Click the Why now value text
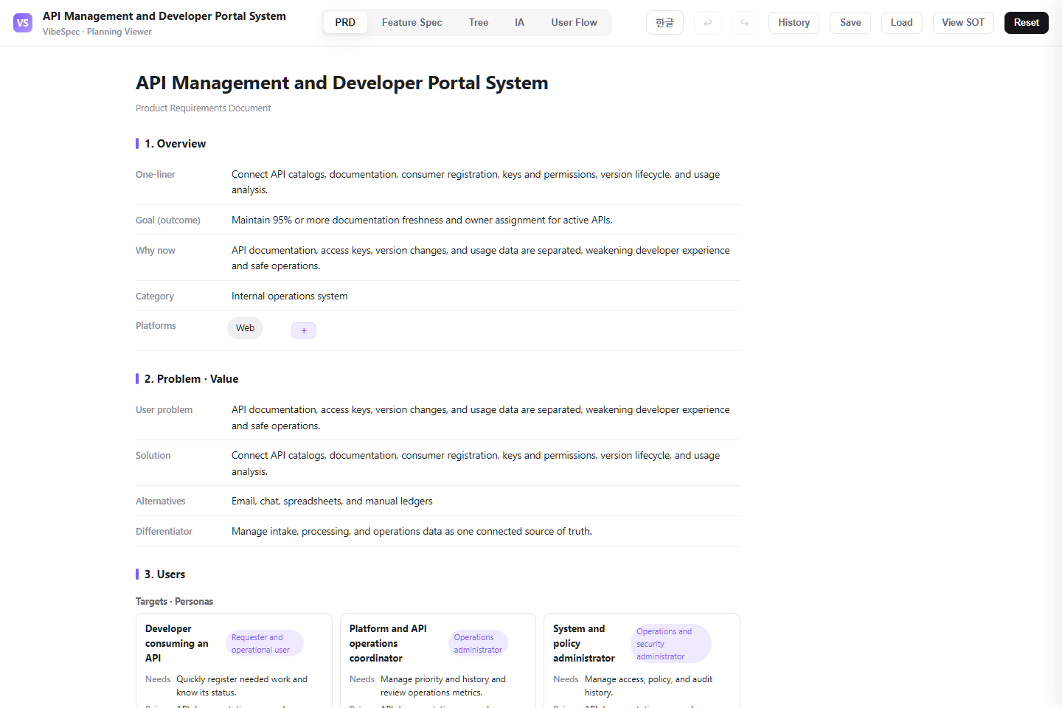Image resolution: width=1062 pixels, height=708 pixels. coord(481,258)
